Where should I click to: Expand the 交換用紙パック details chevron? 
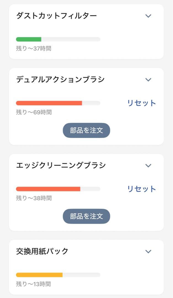tap(148, 251)
